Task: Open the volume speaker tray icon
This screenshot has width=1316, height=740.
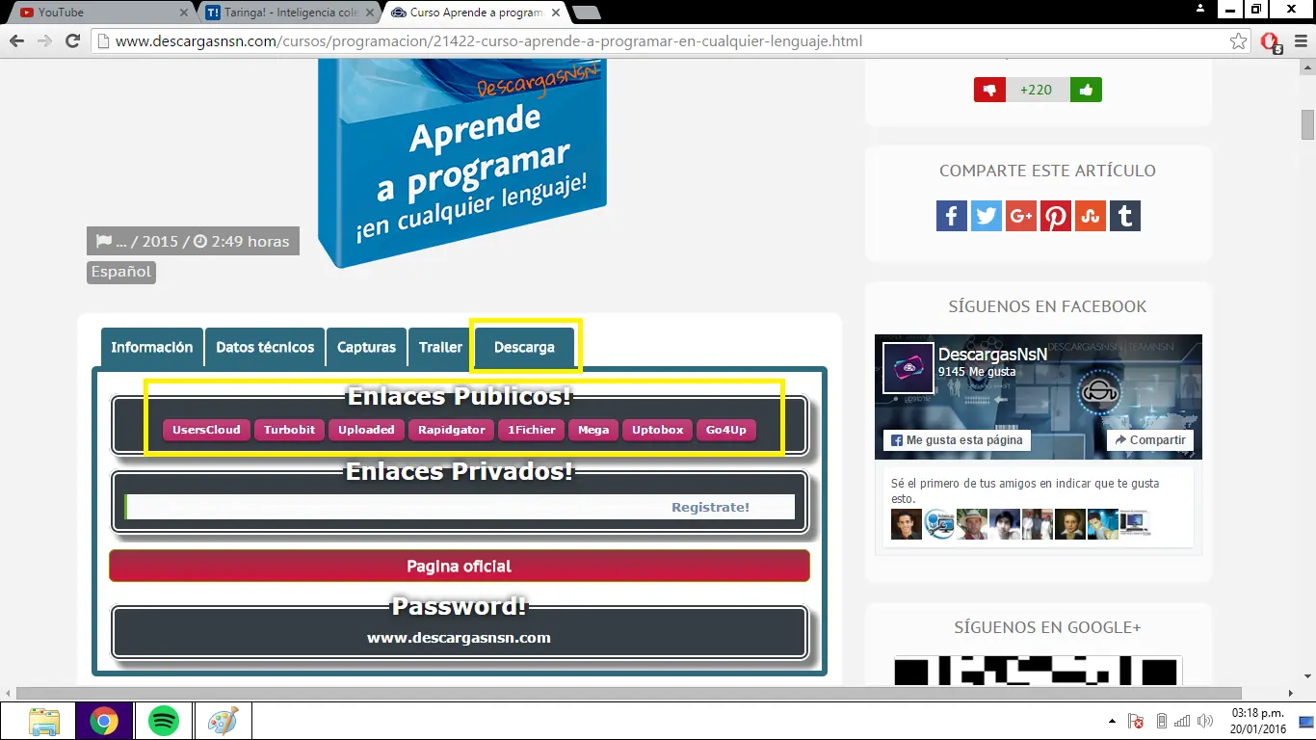Action: pos(1206,721)
